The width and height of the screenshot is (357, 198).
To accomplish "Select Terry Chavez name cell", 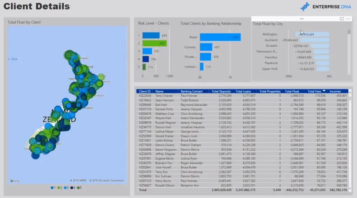I will [164, 96].
